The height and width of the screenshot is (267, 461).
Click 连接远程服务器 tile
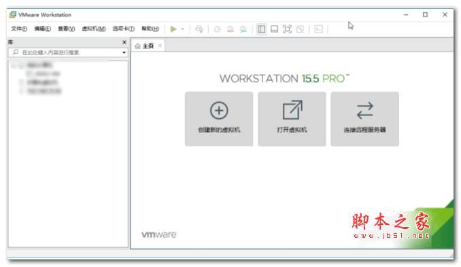pos(365,119)
